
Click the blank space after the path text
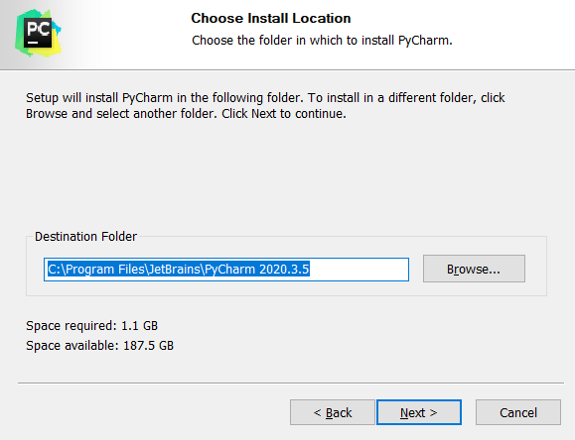[x=359, y=270]
